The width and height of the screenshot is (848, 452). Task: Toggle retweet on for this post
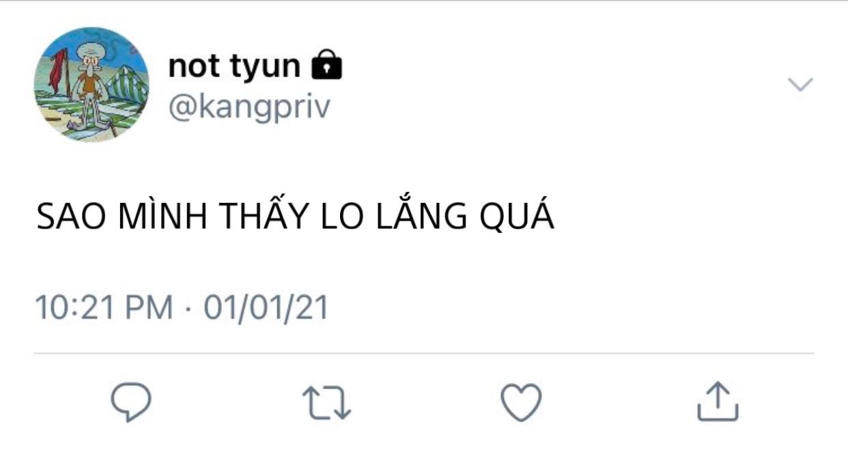click(326, 401)
